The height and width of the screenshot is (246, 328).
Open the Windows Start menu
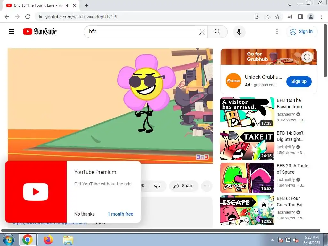(x=8, y=240)
